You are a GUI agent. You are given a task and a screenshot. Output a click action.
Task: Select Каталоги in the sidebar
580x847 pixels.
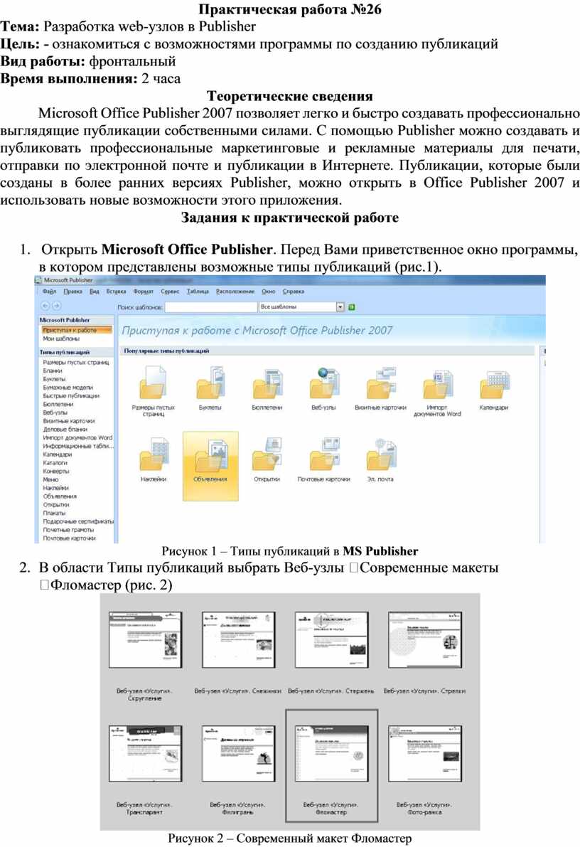point(55,463)
